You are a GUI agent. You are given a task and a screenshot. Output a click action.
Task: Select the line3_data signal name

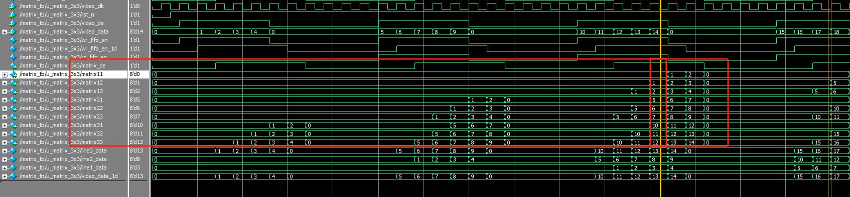point(63,150)
